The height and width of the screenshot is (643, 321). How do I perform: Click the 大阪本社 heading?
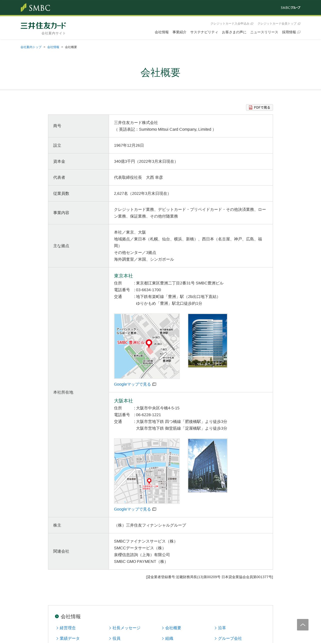tap(123, 401)
